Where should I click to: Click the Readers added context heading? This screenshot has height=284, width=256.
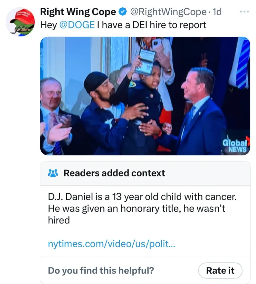(x=114, y=173)
